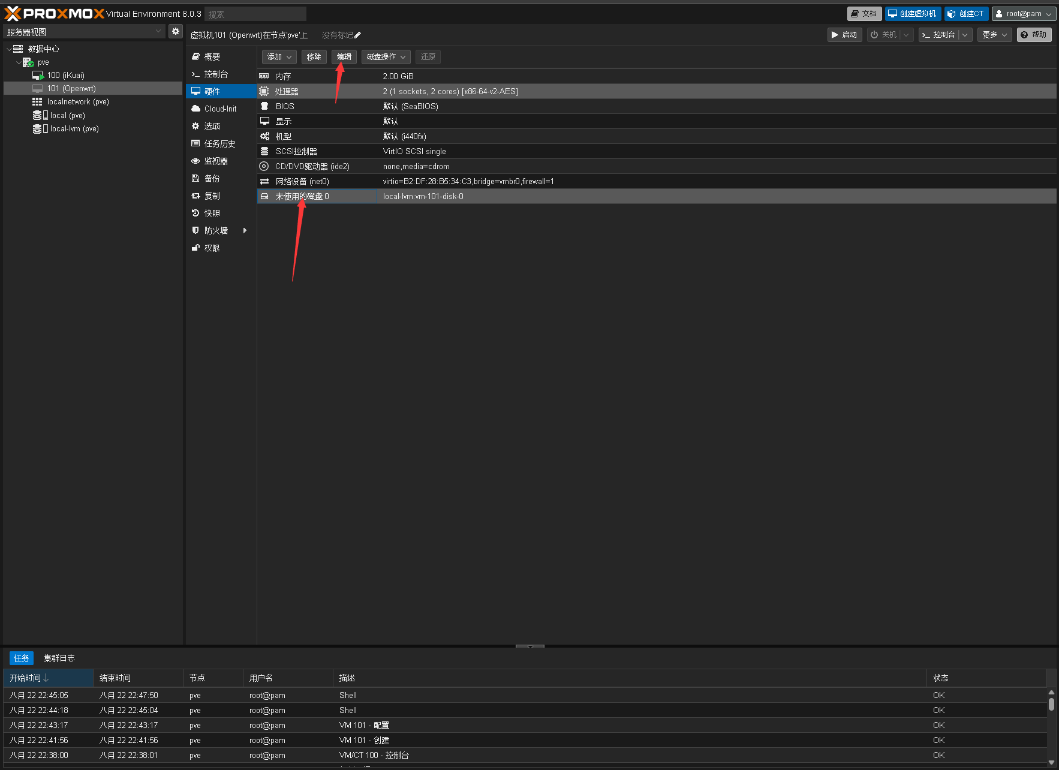Open the root@pam user menu

click(1023, 14)
